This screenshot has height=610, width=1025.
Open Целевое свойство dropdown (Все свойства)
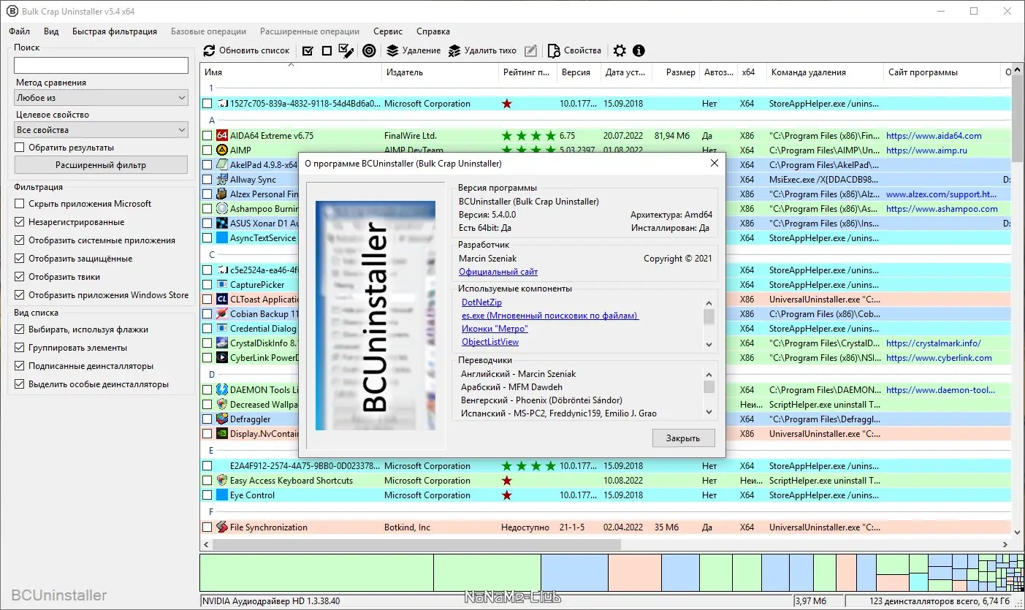click(x=102, y=130)
